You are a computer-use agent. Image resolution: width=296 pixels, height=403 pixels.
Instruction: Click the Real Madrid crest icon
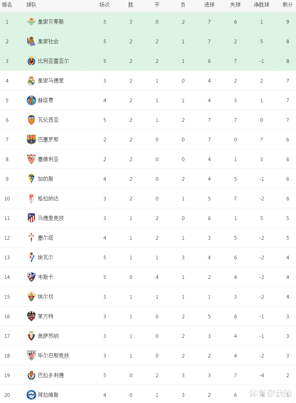click(x=31, y=81)
